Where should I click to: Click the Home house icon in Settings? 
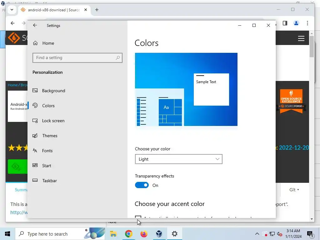[35, 43]
